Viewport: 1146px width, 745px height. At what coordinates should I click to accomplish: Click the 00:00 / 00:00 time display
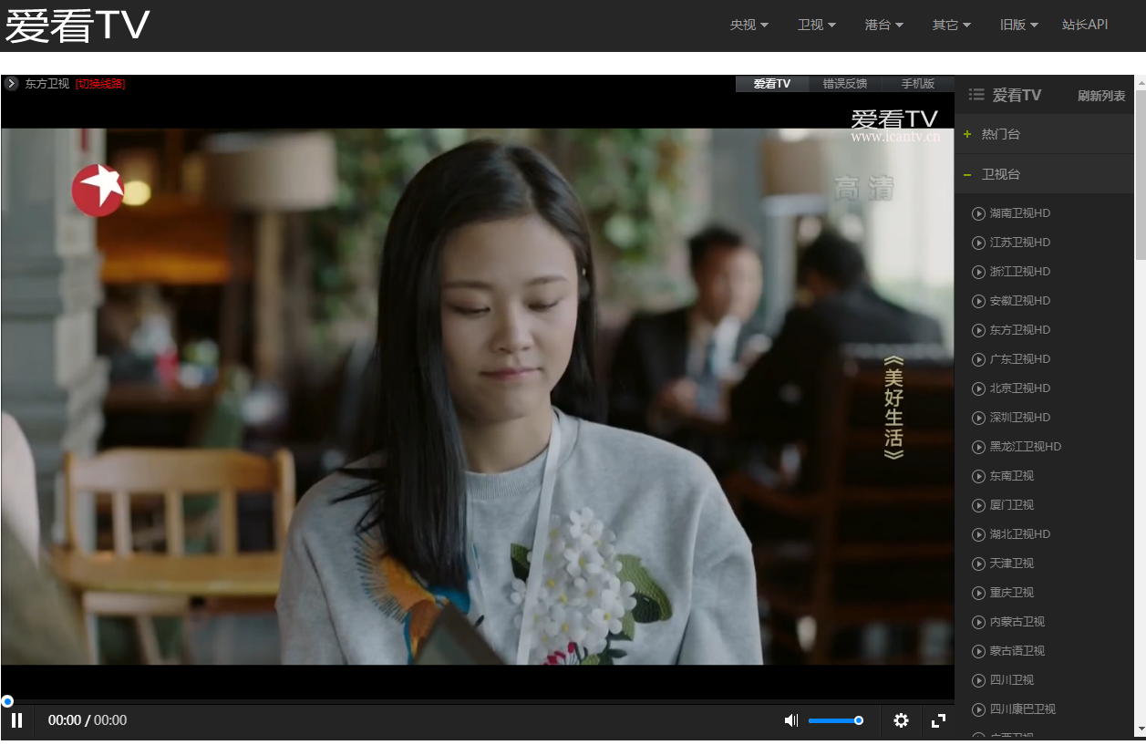click(88, 720)
